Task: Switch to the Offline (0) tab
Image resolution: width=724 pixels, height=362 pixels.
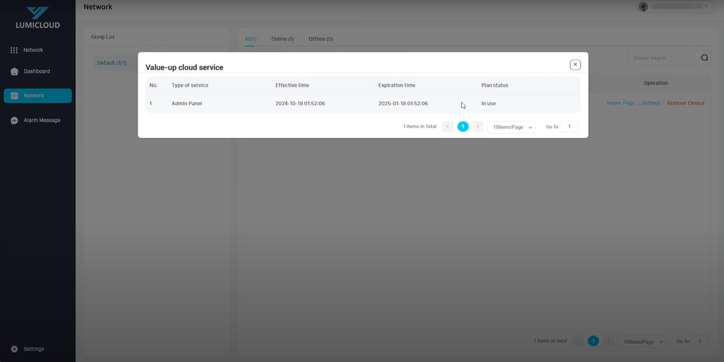Action: pyautogui.click(x=321, y=39)
